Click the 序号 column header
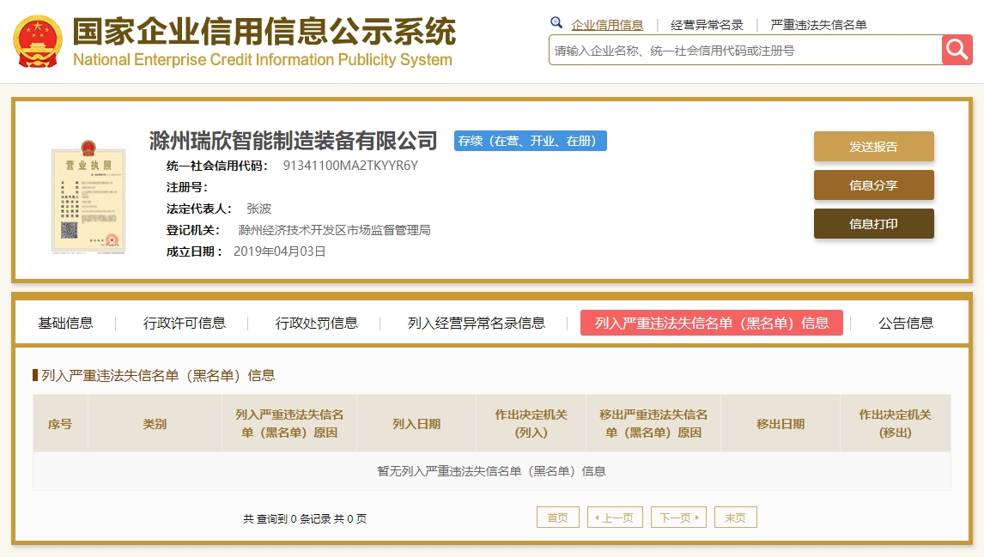Viewport: 984px width, 557px height. click(x=60, y=424)
